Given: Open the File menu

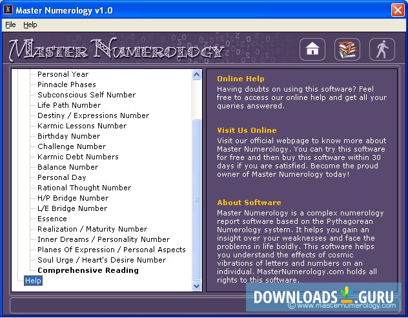Looking at the screenshot, I should point(10,25).
